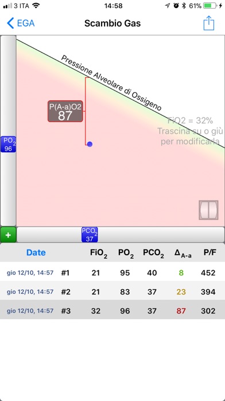
Task: Select row #1 dated gio 12/10
Action: [x=113, y=273]
